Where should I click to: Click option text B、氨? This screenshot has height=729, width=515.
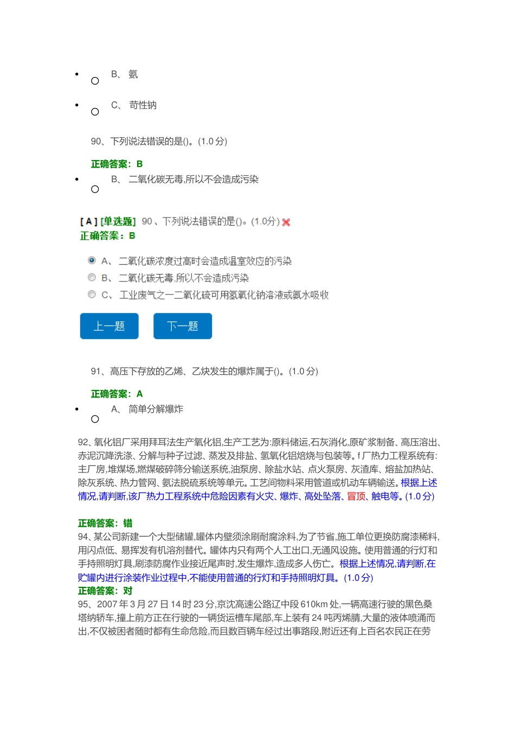(x=125, y=74)
